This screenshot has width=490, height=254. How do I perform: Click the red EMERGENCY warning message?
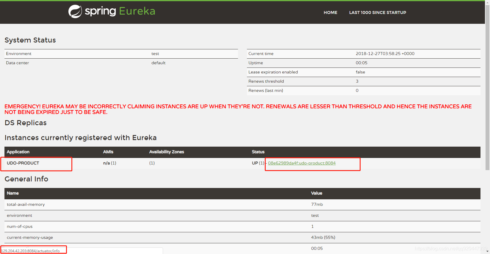(238, 109)
